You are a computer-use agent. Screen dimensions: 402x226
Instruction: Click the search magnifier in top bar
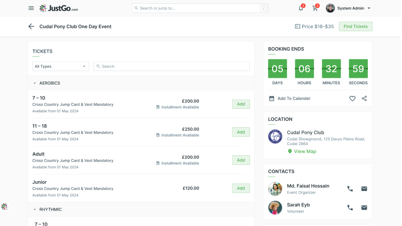[136, 8]
